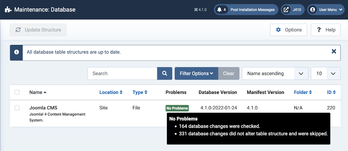
Task: Toggle the select-all checkbox in header
Action: click(x=17, y=92)
